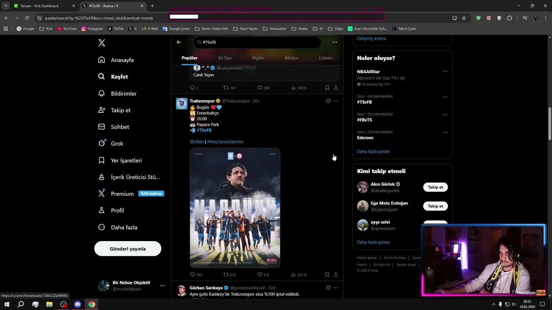
Task: Open Sohbet messages
Action: pyautogui.click(x=113, y=127)
